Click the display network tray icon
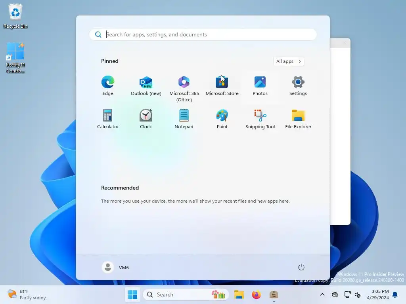Screen dimensions: 406x304 pos(347,294)
